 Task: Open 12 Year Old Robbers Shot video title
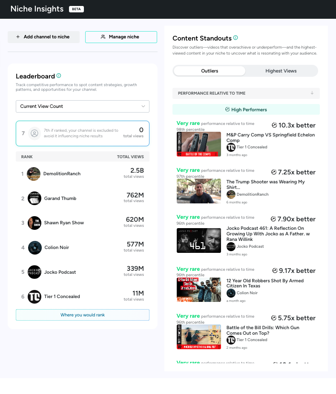pos(265,283)
